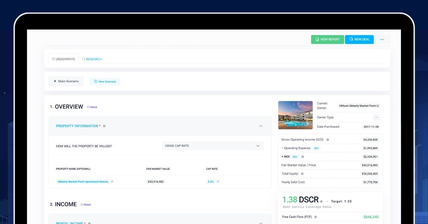This screenshot has height=224, width=428.
Task: Click info icon next to Total Equity
Action: tap(302, 174)
